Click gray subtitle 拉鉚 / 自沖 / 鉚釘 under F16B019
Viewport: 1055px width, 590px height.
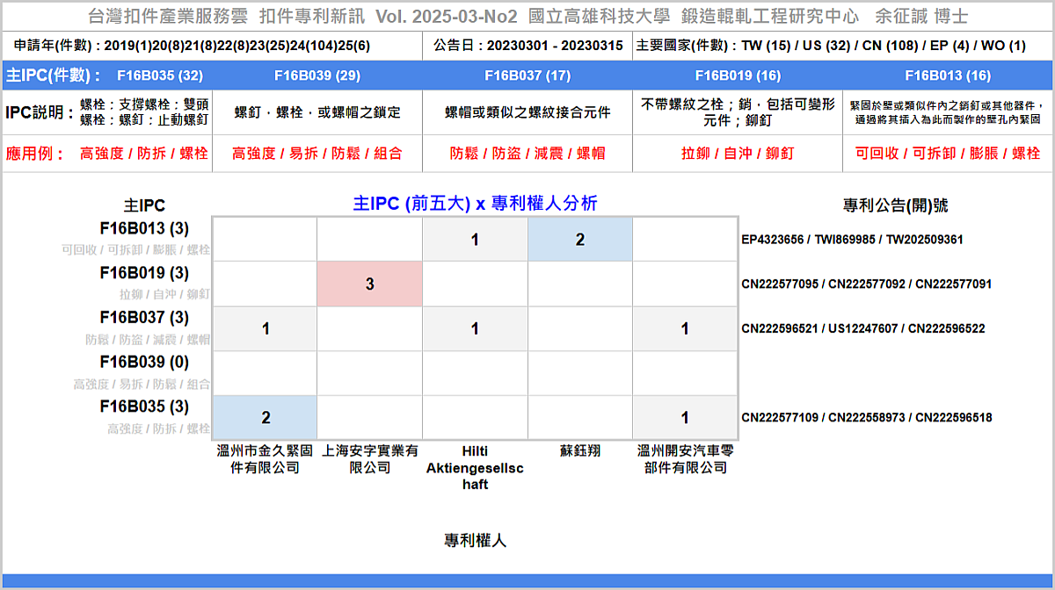[x=165, y=294]
